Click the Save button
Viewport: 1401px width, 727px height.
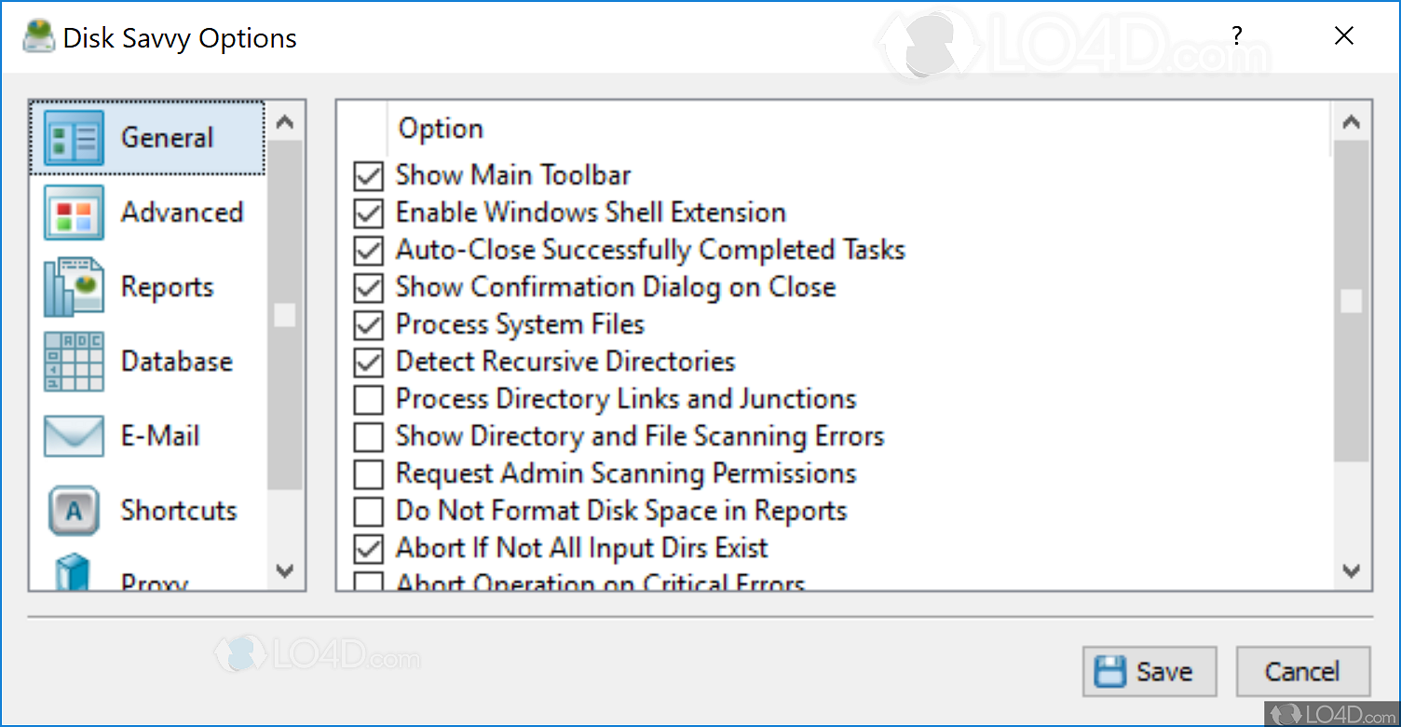[x=1149, y=671]
